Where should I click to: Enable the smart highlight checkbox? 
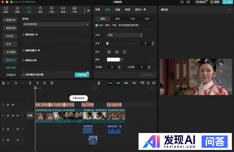click(23, 51)
